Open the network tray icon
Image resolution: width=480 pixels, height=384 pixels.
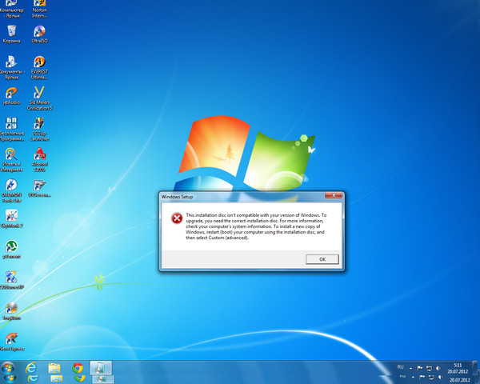click(429, 368)
